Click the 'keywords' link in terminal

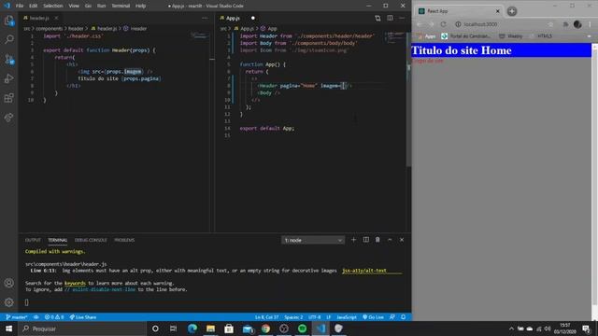pos(75,283)
